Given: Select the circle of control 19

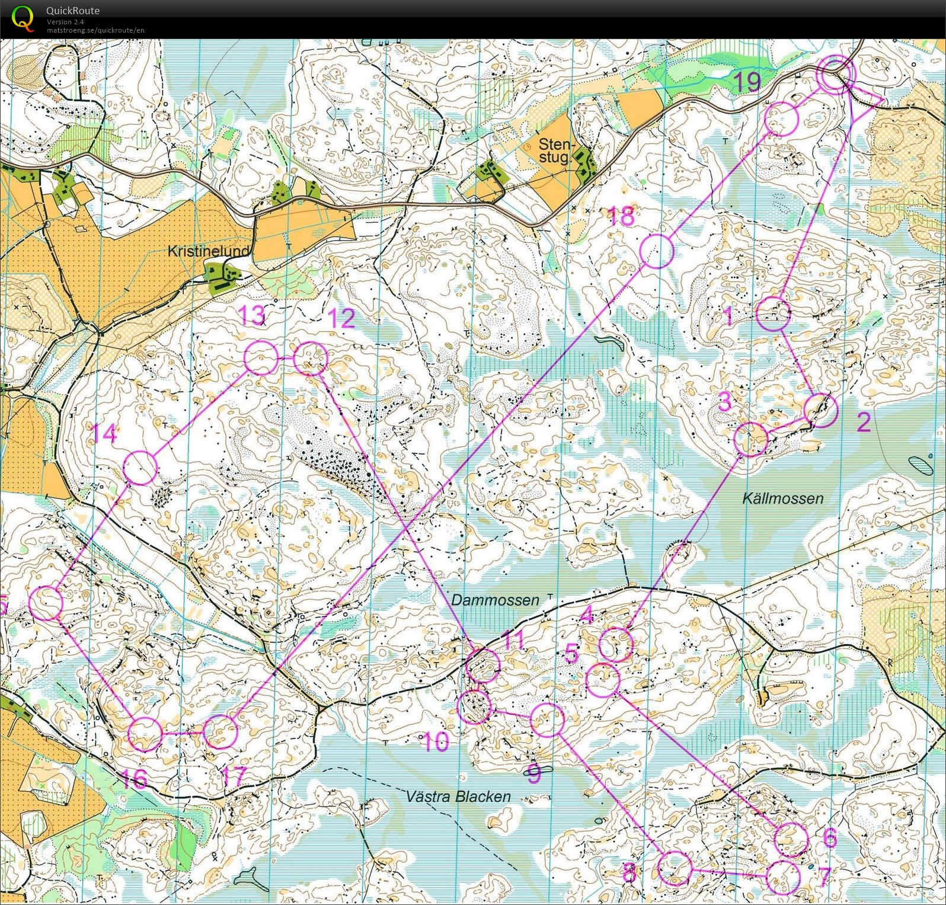Looking at the screenshot, I should tap(782, 119).
